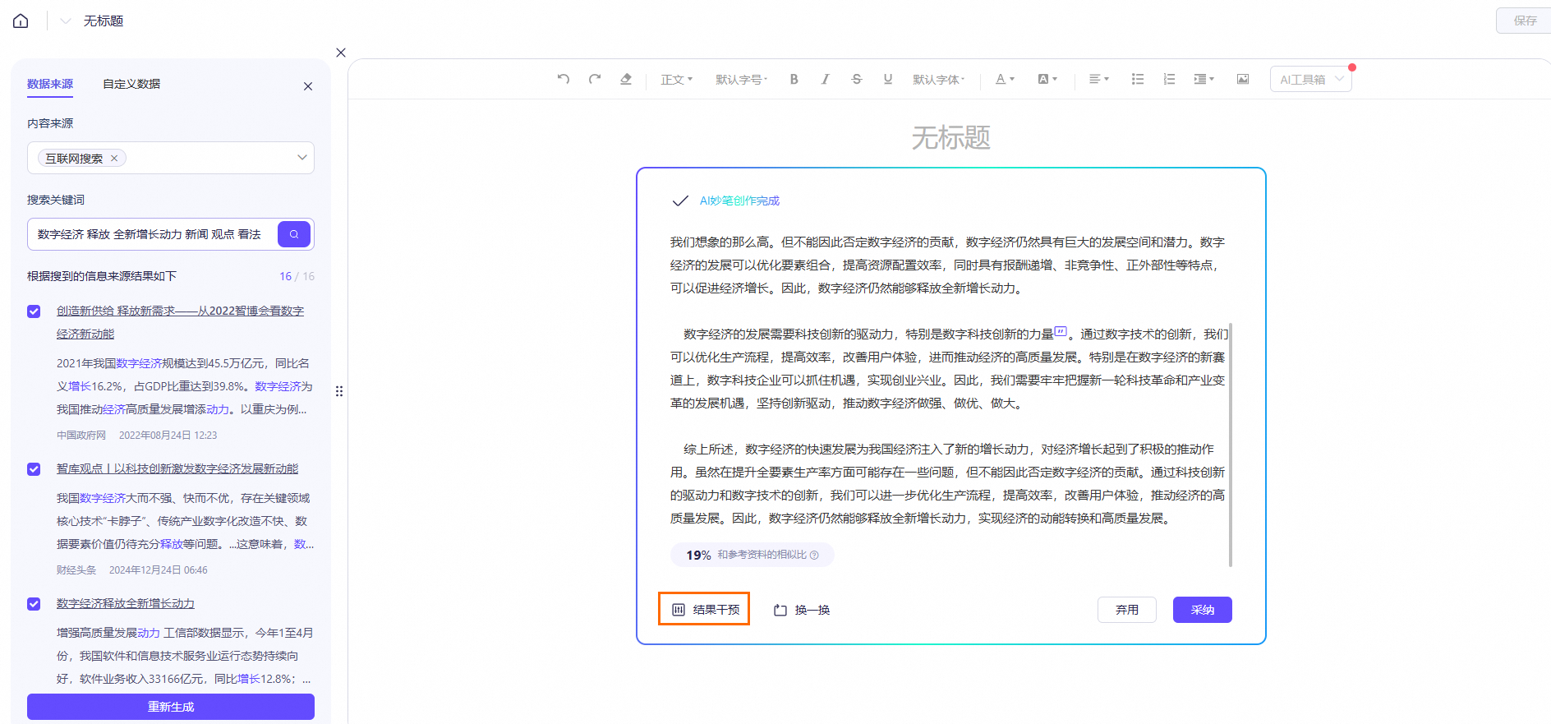Select the clear formatting eraser tool

click(626, 79)
